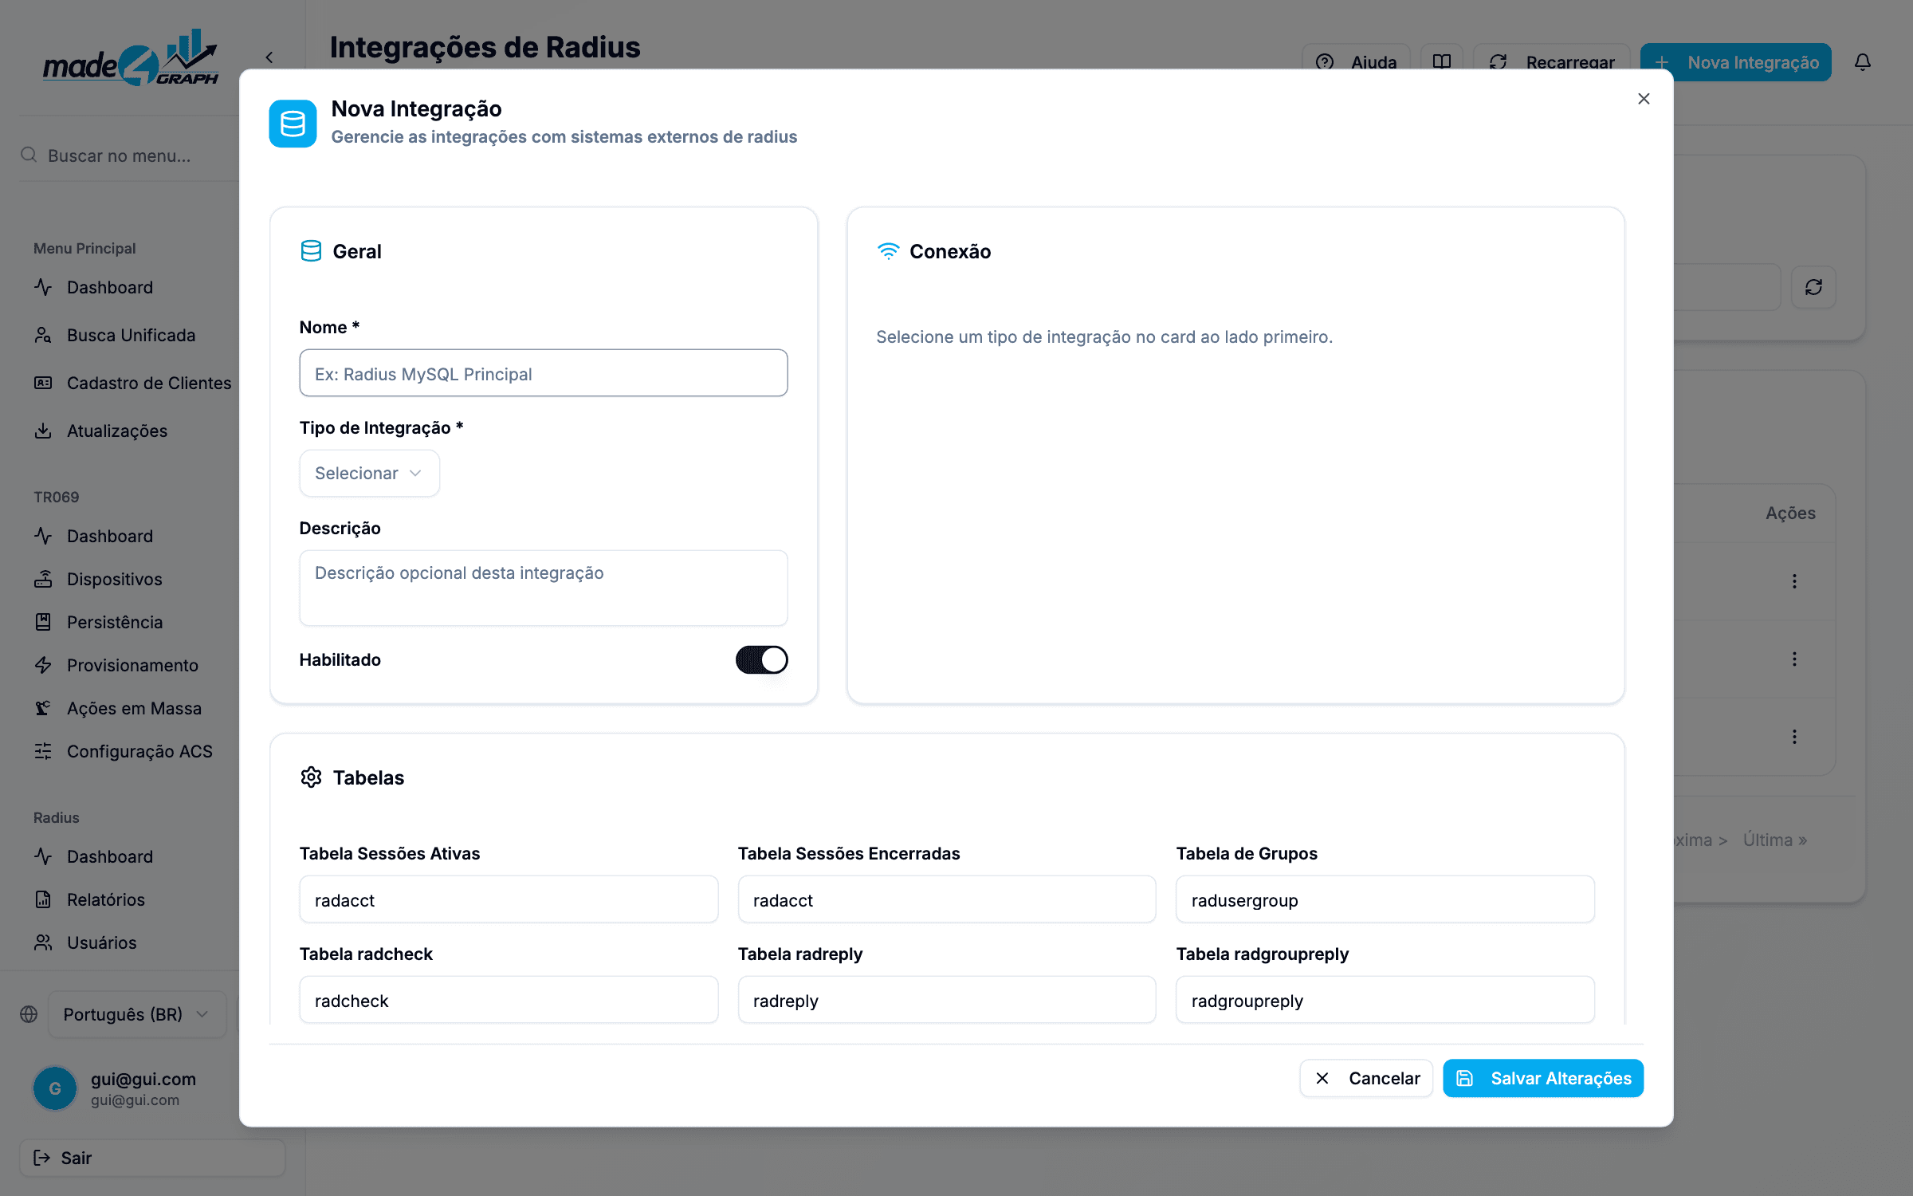Focus the Nome input field
Screen dimensions: 1913x1196
coord(544,373)
